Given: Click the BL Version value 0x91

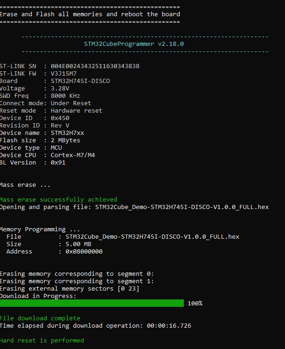Looking at the screenshot, I should click(58, 163).
